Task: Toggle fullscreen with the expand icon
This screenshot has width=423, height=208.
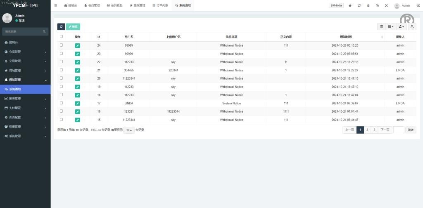Action: pyautogui.click(x=386, y=5)
